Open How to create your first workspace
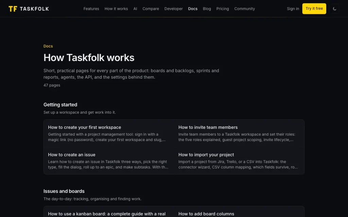348x217 pixels. click(x=85, y=127)
